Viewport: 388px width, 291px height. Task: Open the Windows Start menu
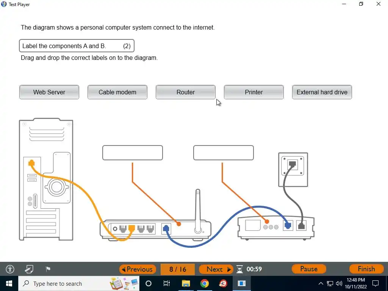point(9,283)
